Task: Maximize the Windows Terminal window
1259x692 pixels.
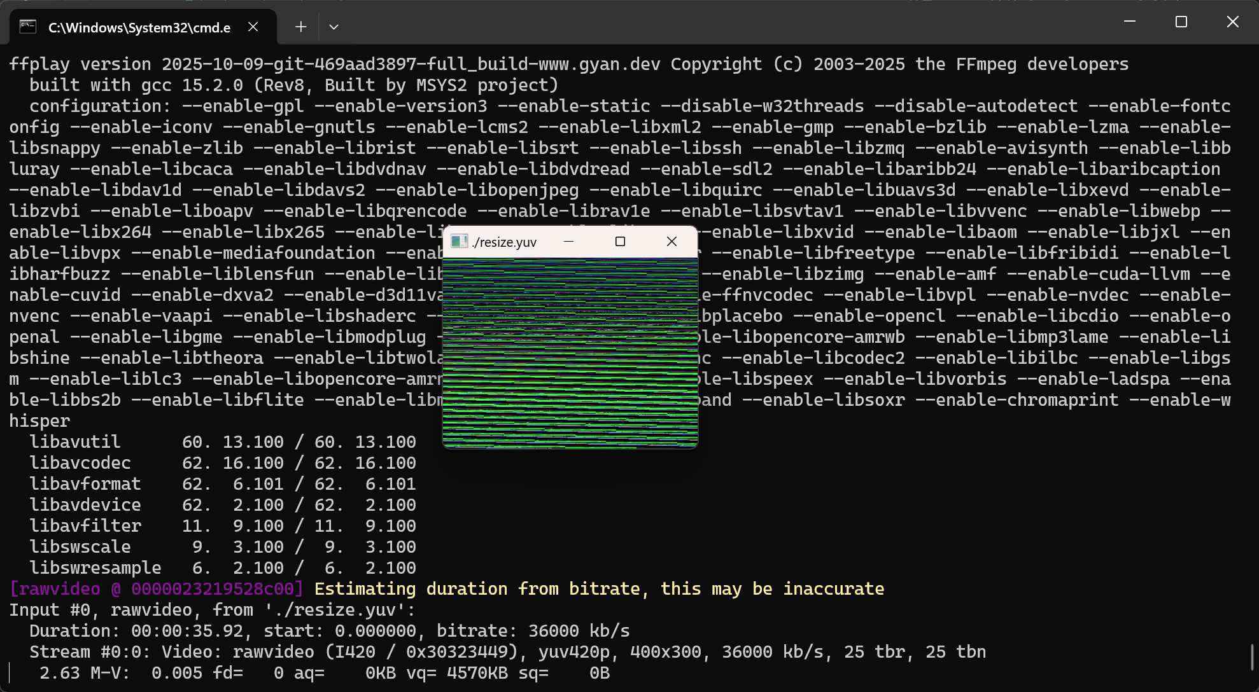Action: coord(1181,22)
